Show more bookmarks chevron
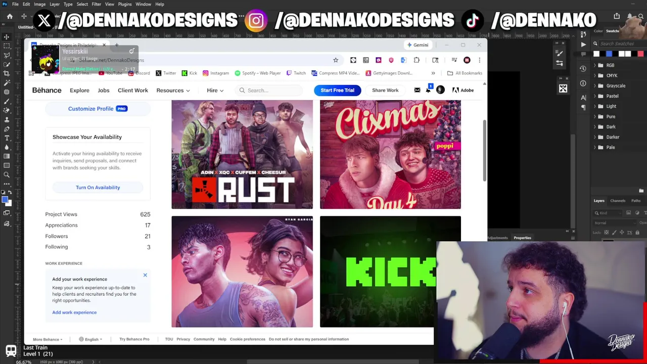This screenshot has width=647, height=364. (x=433, y=73)
